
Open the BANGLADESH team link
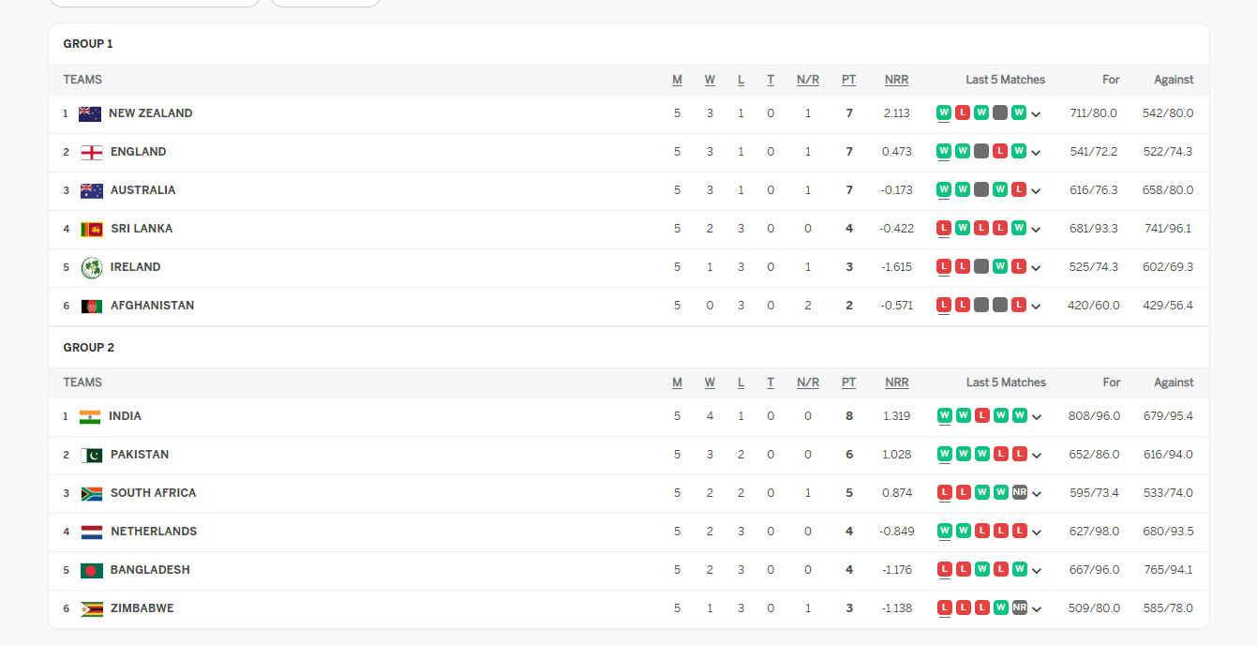150,570
